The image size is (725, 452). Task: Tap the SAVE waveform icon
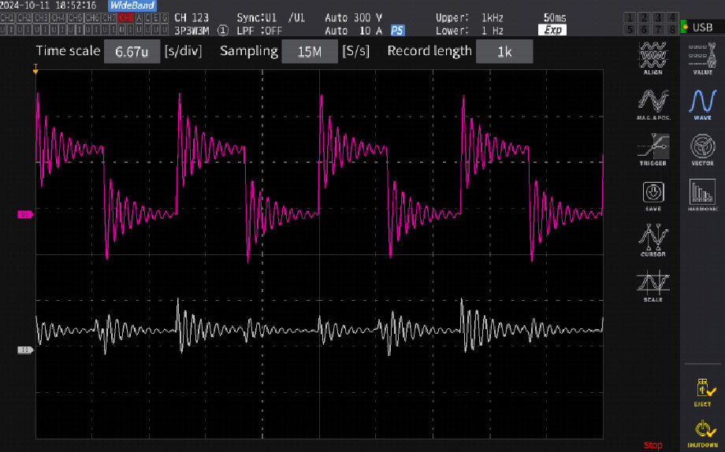pyautogui.click(x=652, y=196)
